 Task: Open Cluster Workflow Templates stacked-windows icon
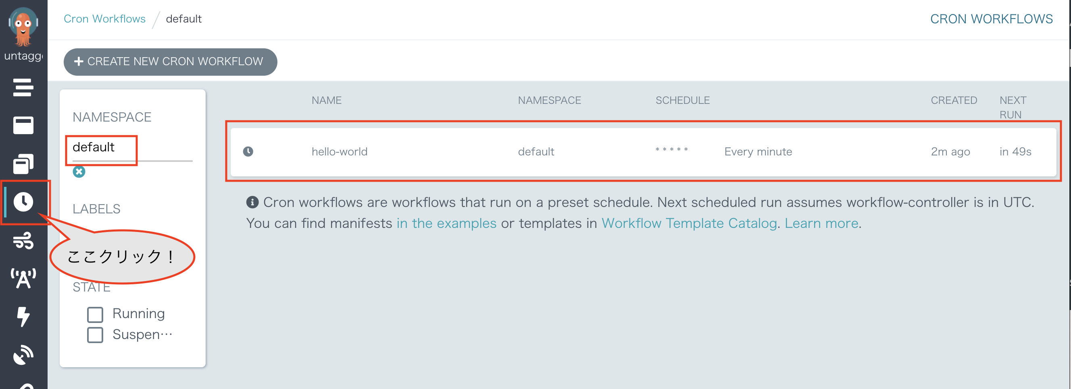point(23,163)
